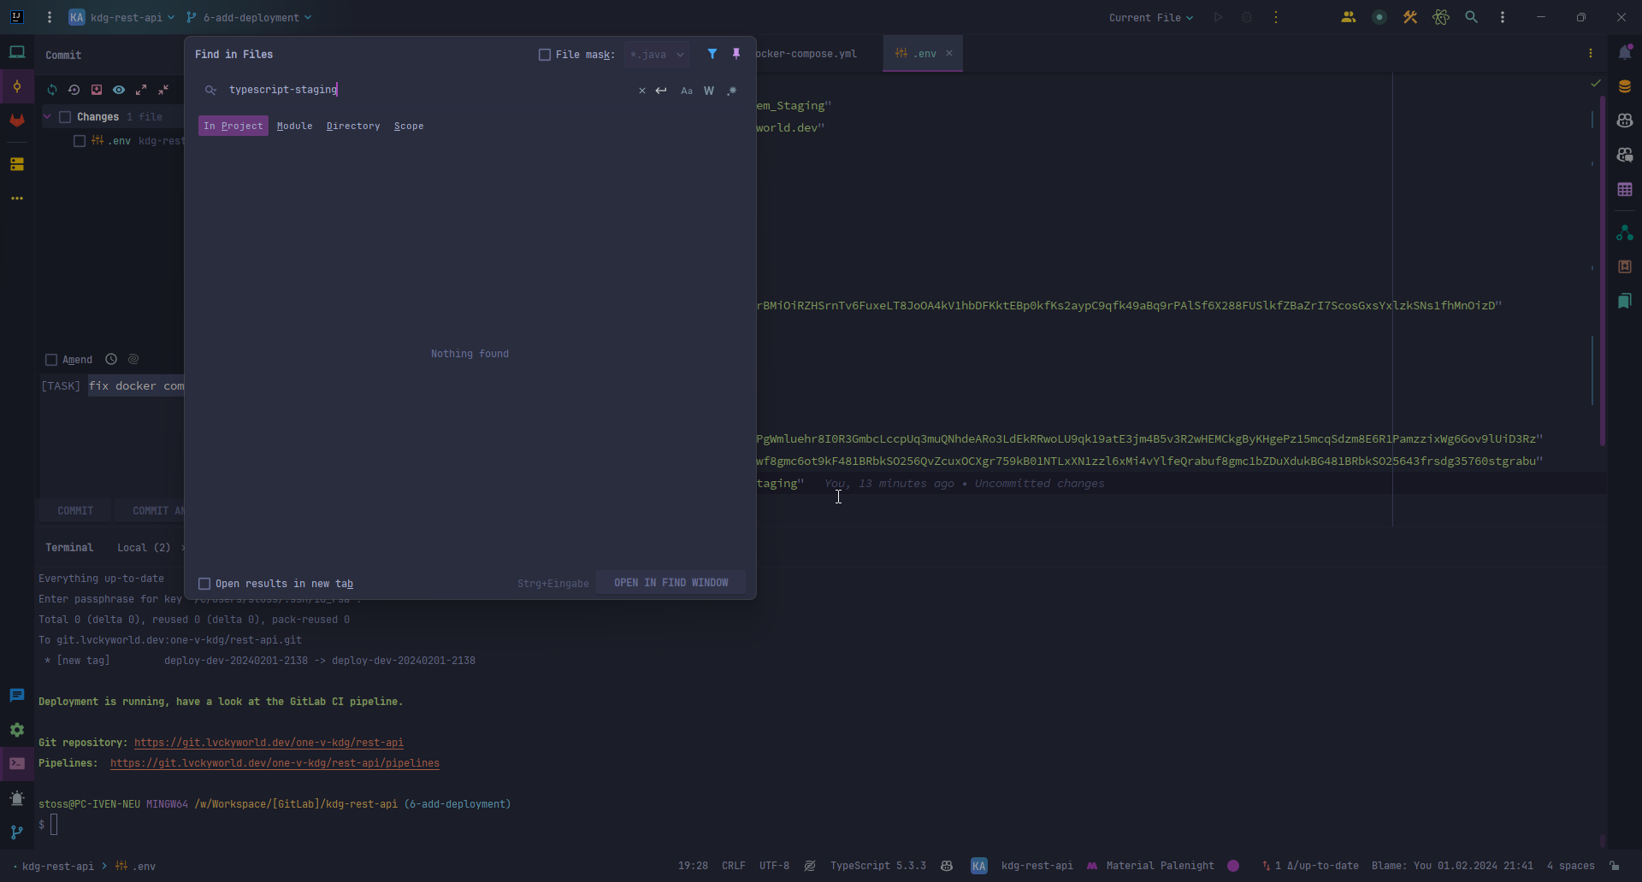Refresh changes in the Commit panel

[x=52, y=90]
